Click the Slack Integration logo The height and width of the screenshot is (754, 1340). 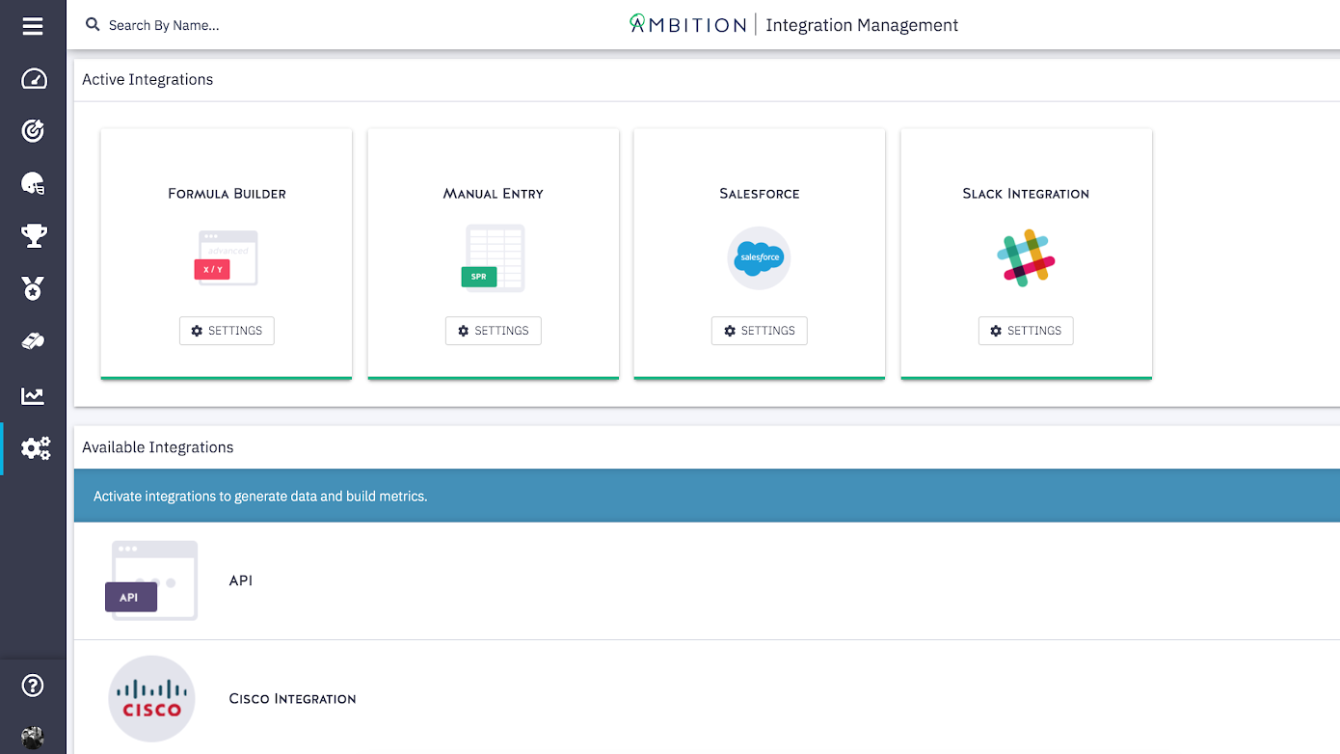pos(1025,257)
